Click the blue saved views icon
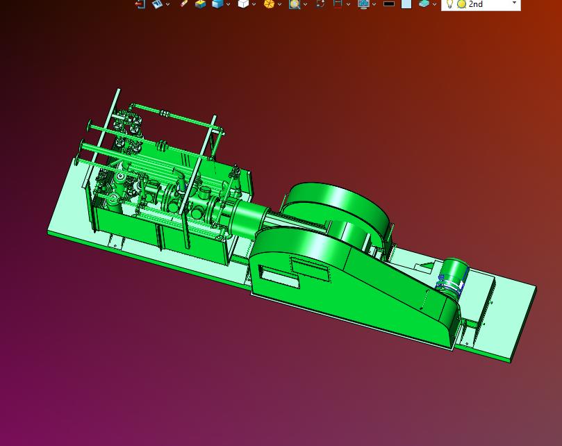Image resolution: width=562 pixels, height=446 pixels. 157,3
